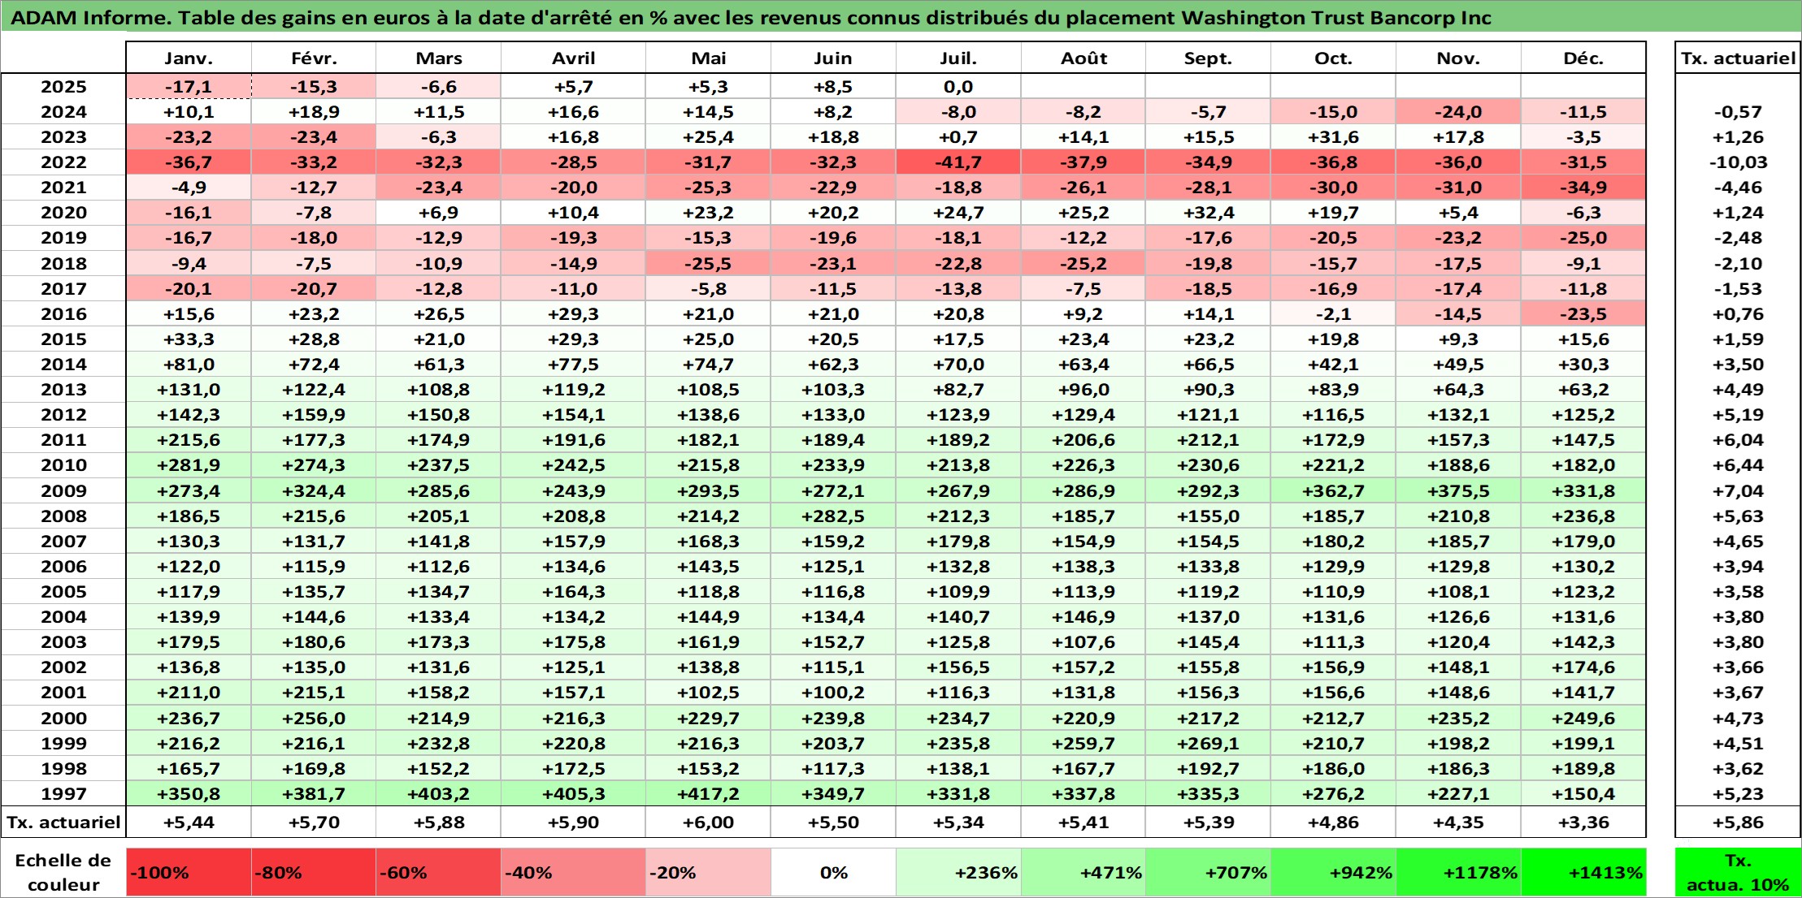Click the +269,1 cell for September 1999
The height and width of the screenshot is (898, 1802).
(1208, 743)
